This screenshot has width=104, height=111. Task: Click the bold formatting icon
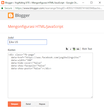67,49
